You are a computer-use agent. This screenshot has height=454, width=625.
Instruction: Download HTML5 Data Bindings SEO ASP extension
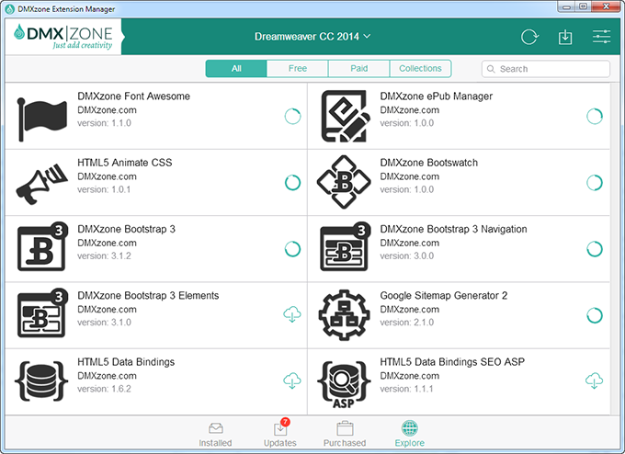click(x=594, y=380)
